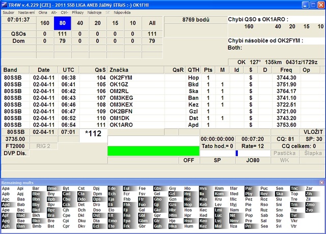
Task: Open the Nástroje menu
Action: (95, 12)
